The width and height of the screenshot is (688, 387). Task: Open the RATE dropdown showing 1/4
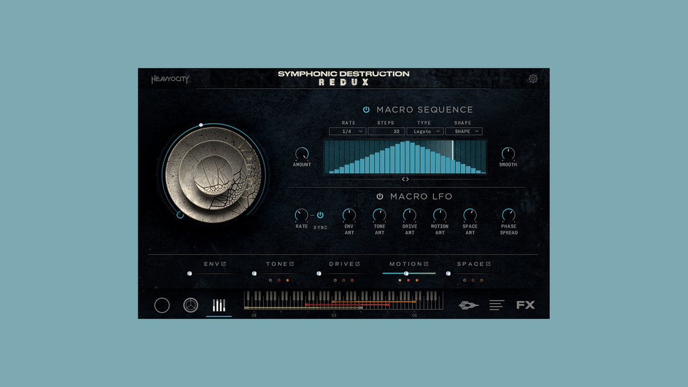347,131
